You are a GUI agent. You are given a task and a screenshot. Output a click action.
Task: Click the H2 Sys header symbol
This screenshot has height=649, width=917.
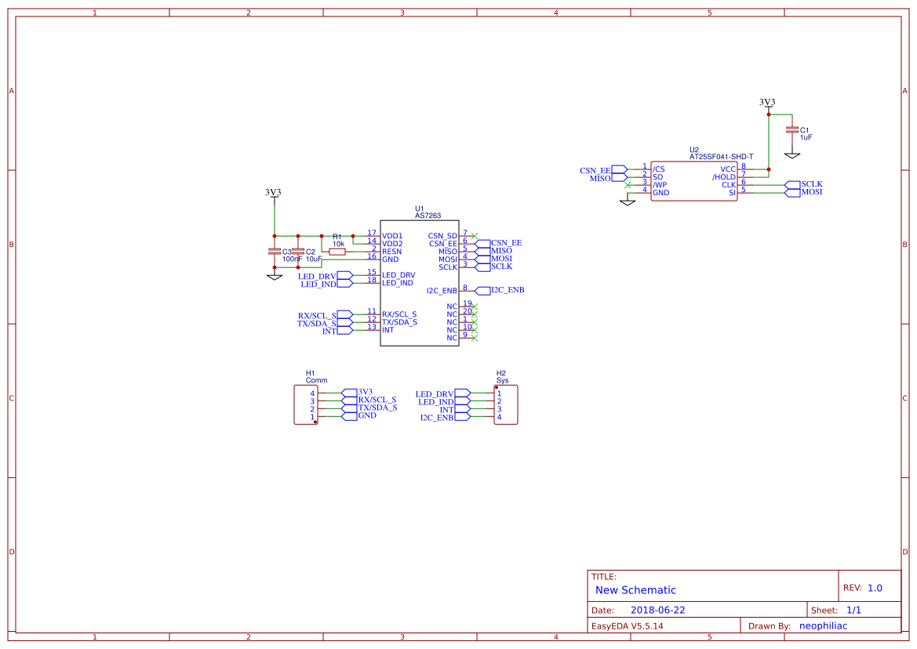point(506,404)
